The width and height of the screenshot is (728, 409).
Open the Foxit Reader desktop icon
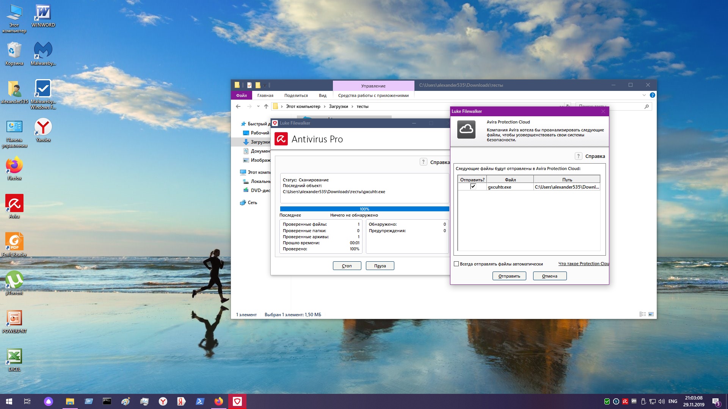(14, 242)
